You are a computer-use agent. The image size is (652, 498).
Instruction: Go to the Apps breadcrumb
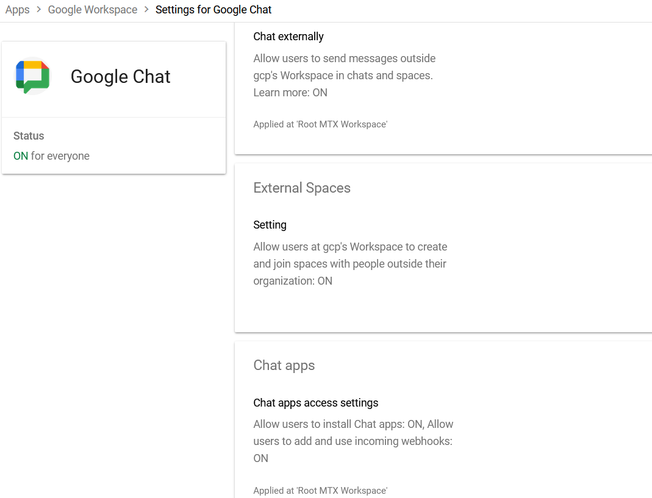click(17, 10)
